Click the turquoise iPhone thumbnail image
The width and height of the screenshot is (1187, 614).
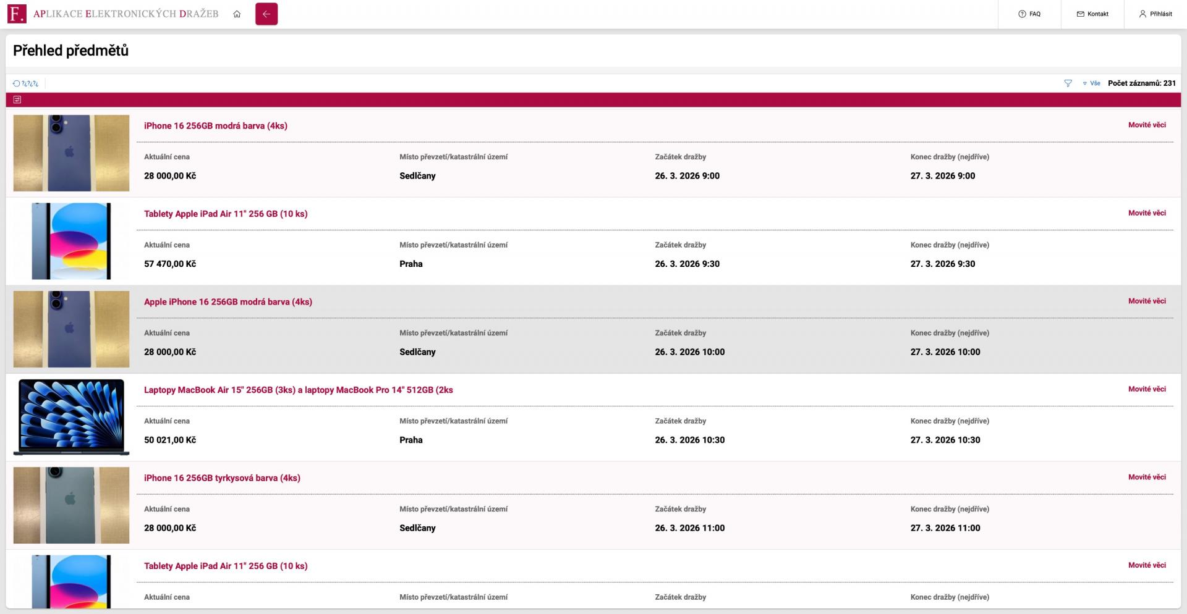pos(71,505)
